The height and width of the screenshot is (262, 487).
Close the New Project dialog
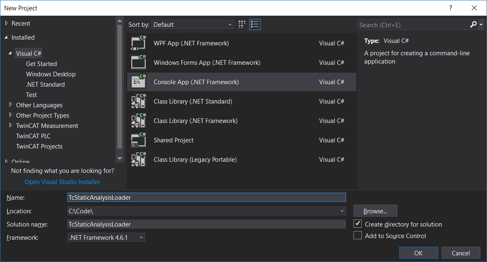(474, 8)
